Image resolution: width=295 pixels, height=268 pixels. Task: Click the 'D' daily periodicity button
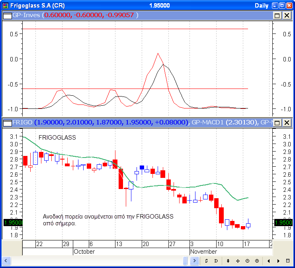[x=216, y=261]
